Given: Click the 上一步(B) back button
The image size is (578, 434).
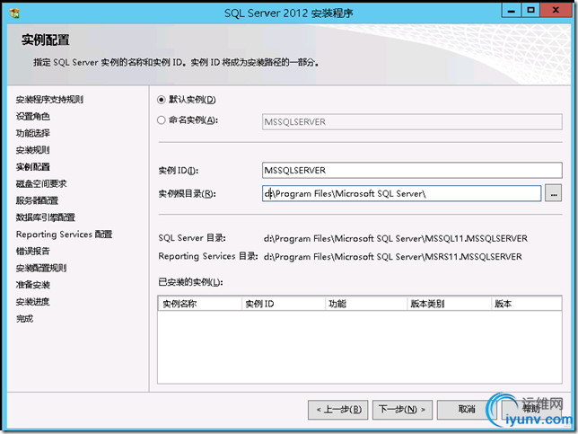Looking at the screenshot, I should (338, 410).
